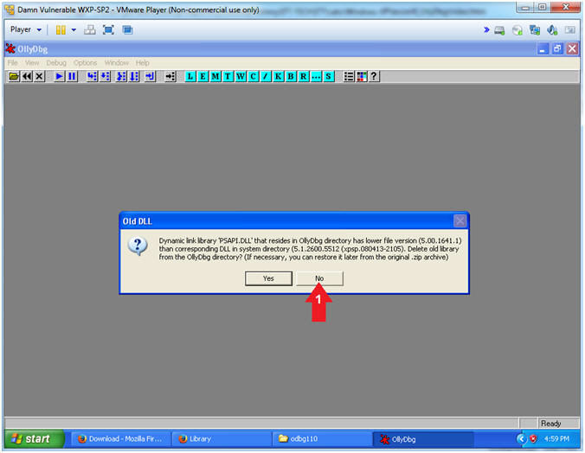
Task: Click the Help question mark toolbar icon
Action: 374,76
